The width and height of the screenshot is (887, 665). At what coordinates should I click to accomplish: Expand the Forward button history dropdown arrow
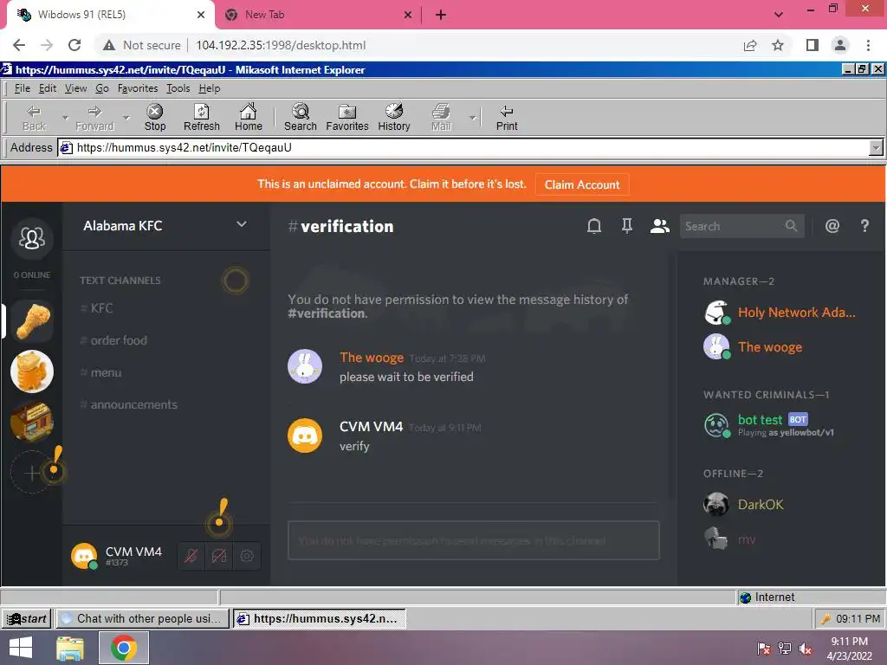point(126,118)
